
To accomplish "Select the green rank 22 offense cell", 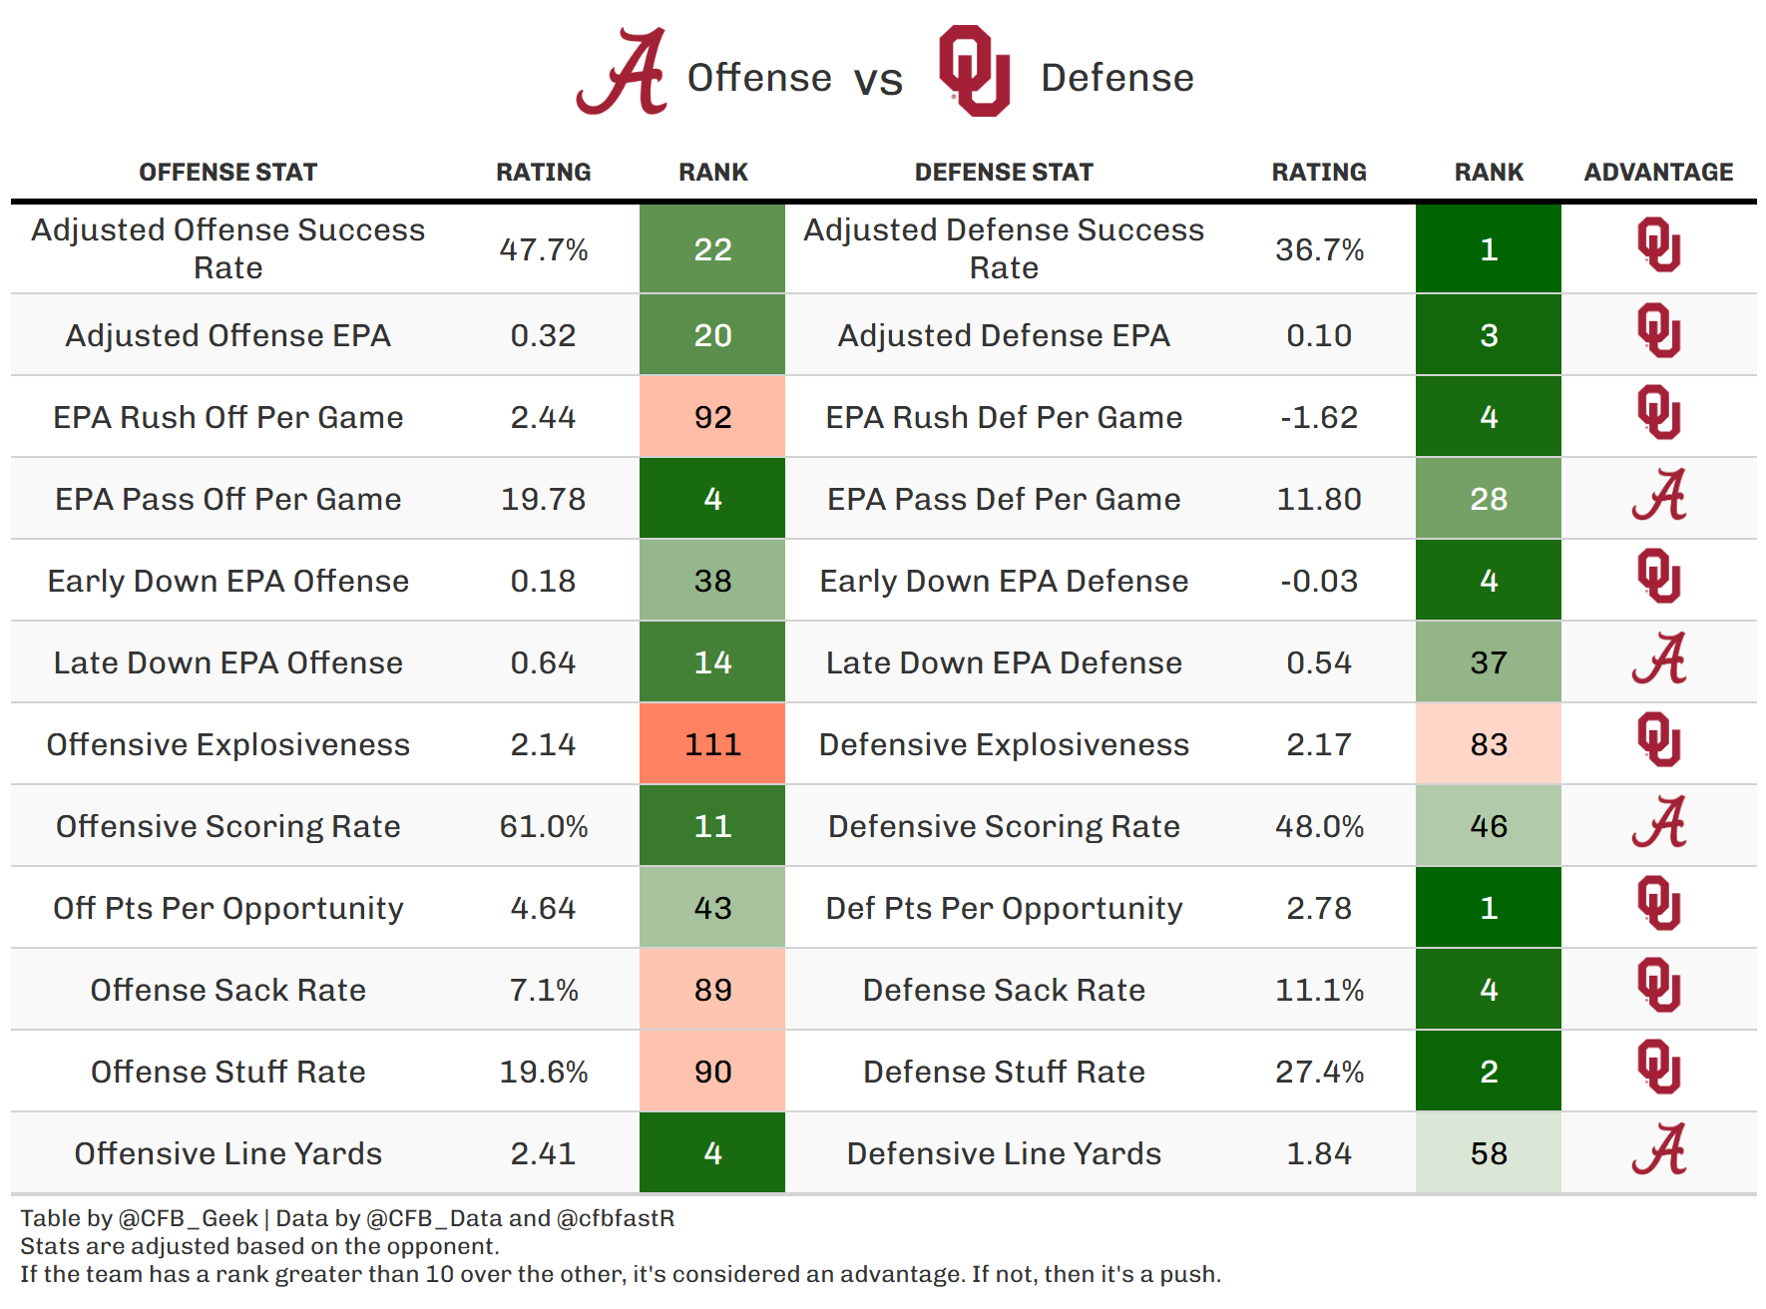I will (x=712, y=249).
